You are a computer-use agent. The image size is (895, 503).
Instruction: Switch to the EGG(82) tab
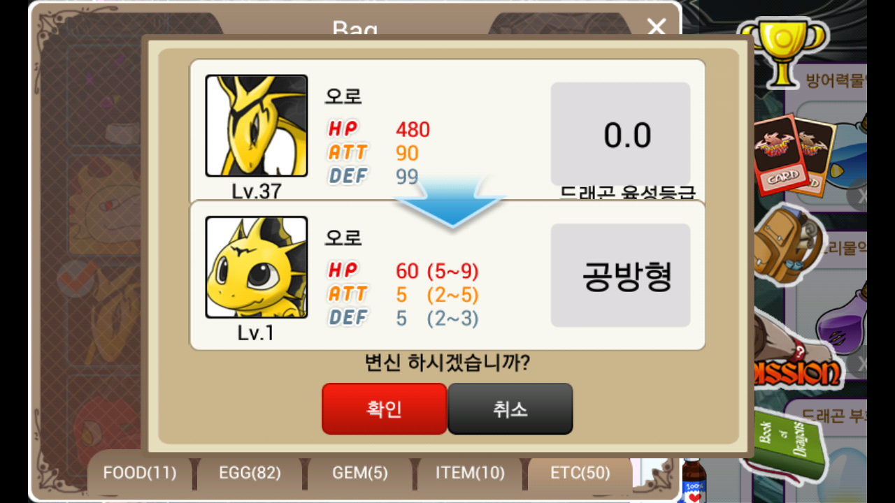(250, 473)
